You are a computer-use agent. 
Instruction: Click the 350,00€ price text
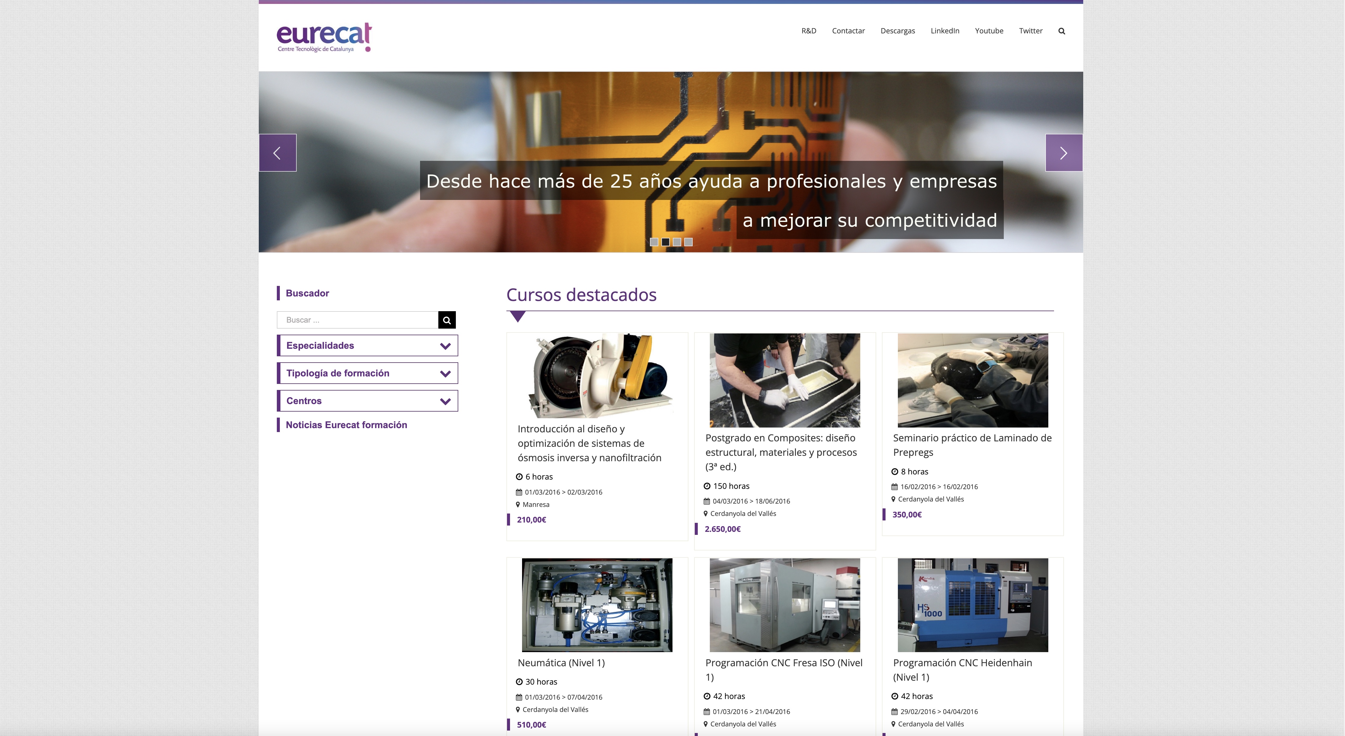[907, 514]
